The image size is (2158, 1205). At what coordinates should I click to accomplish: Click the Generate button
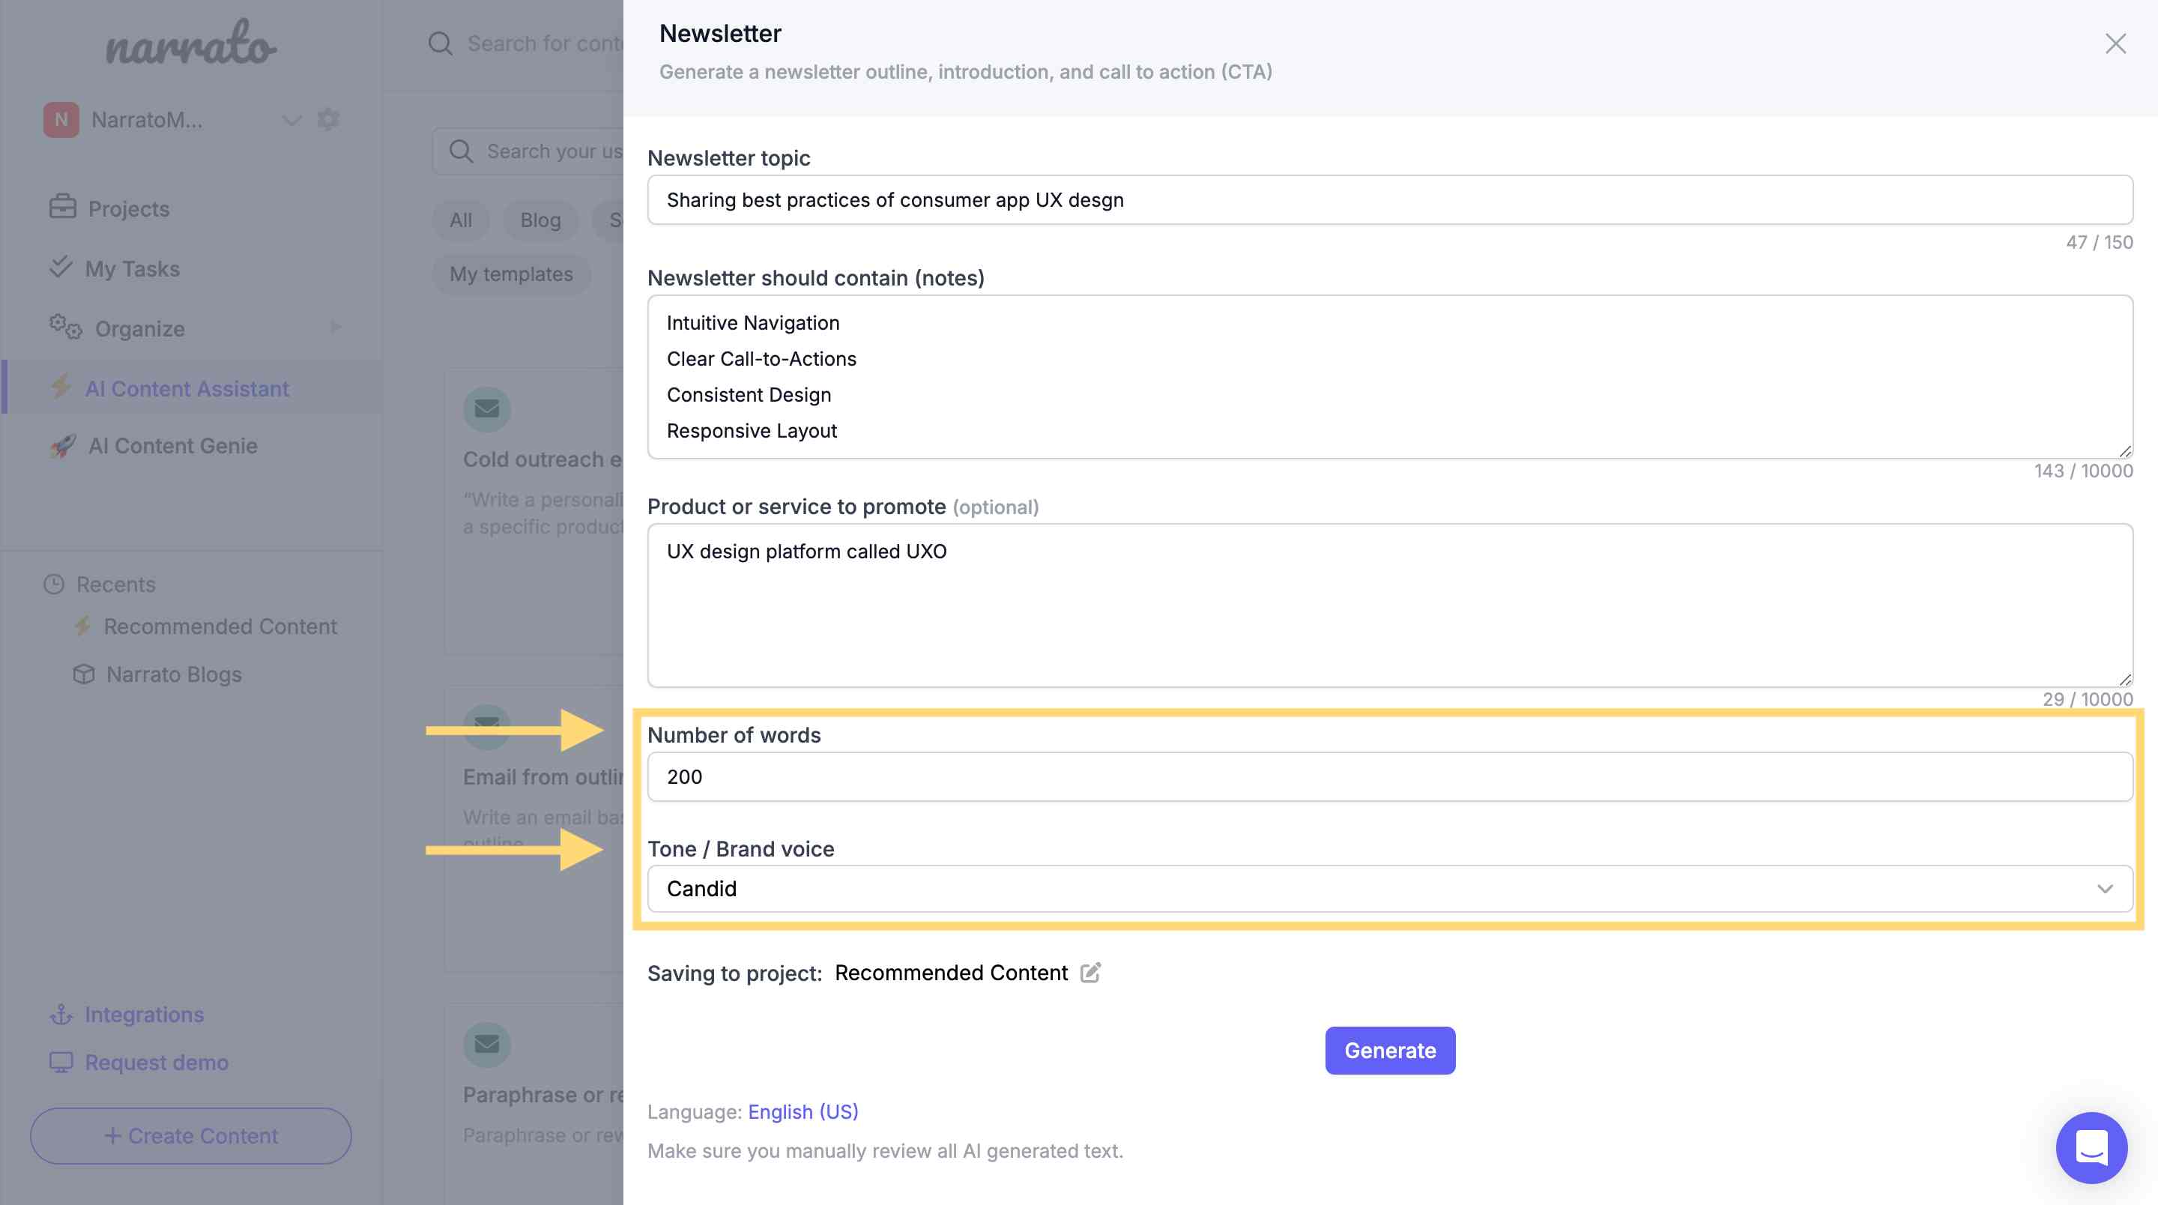click(x=1390, y=1050)
